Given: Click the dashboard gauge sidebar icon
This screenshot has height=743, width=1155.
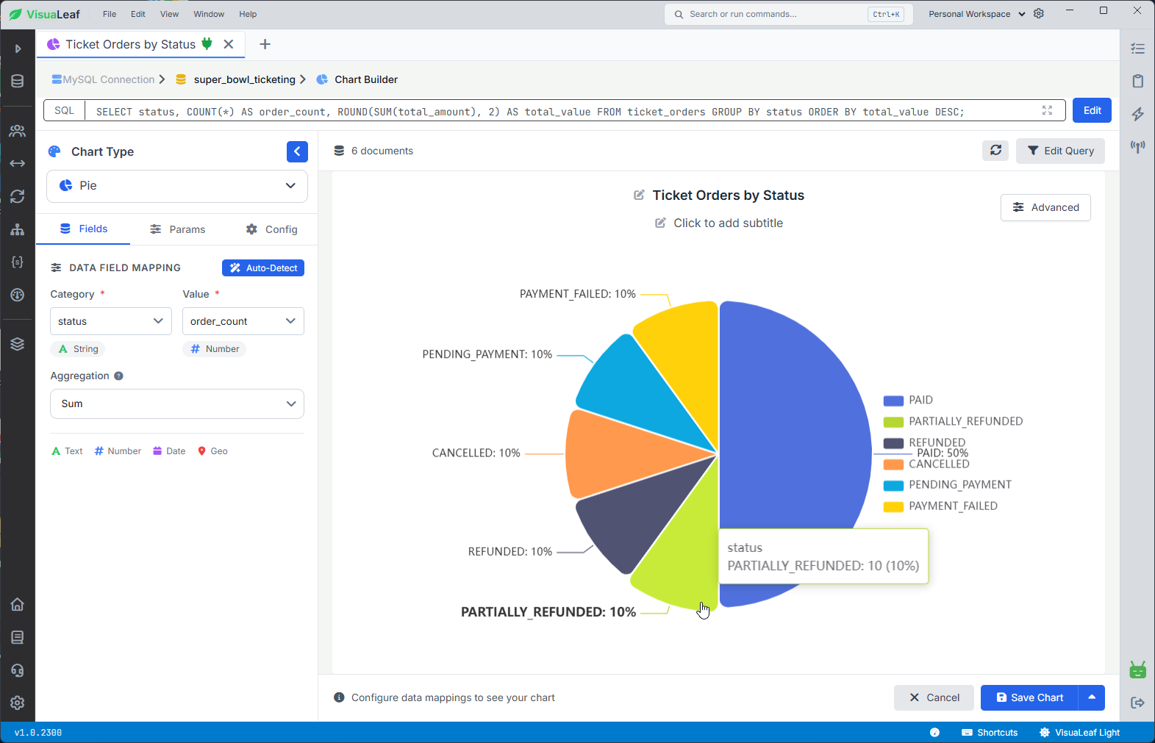Looking at the screenshot, I should click(x=18, y=295).
